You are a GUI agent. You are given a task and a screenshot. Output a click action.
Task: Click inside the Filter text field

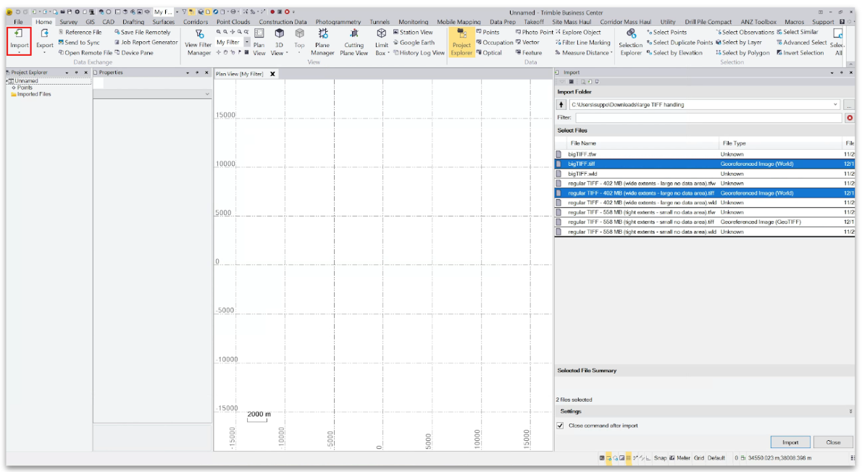[x=708, y=117]
